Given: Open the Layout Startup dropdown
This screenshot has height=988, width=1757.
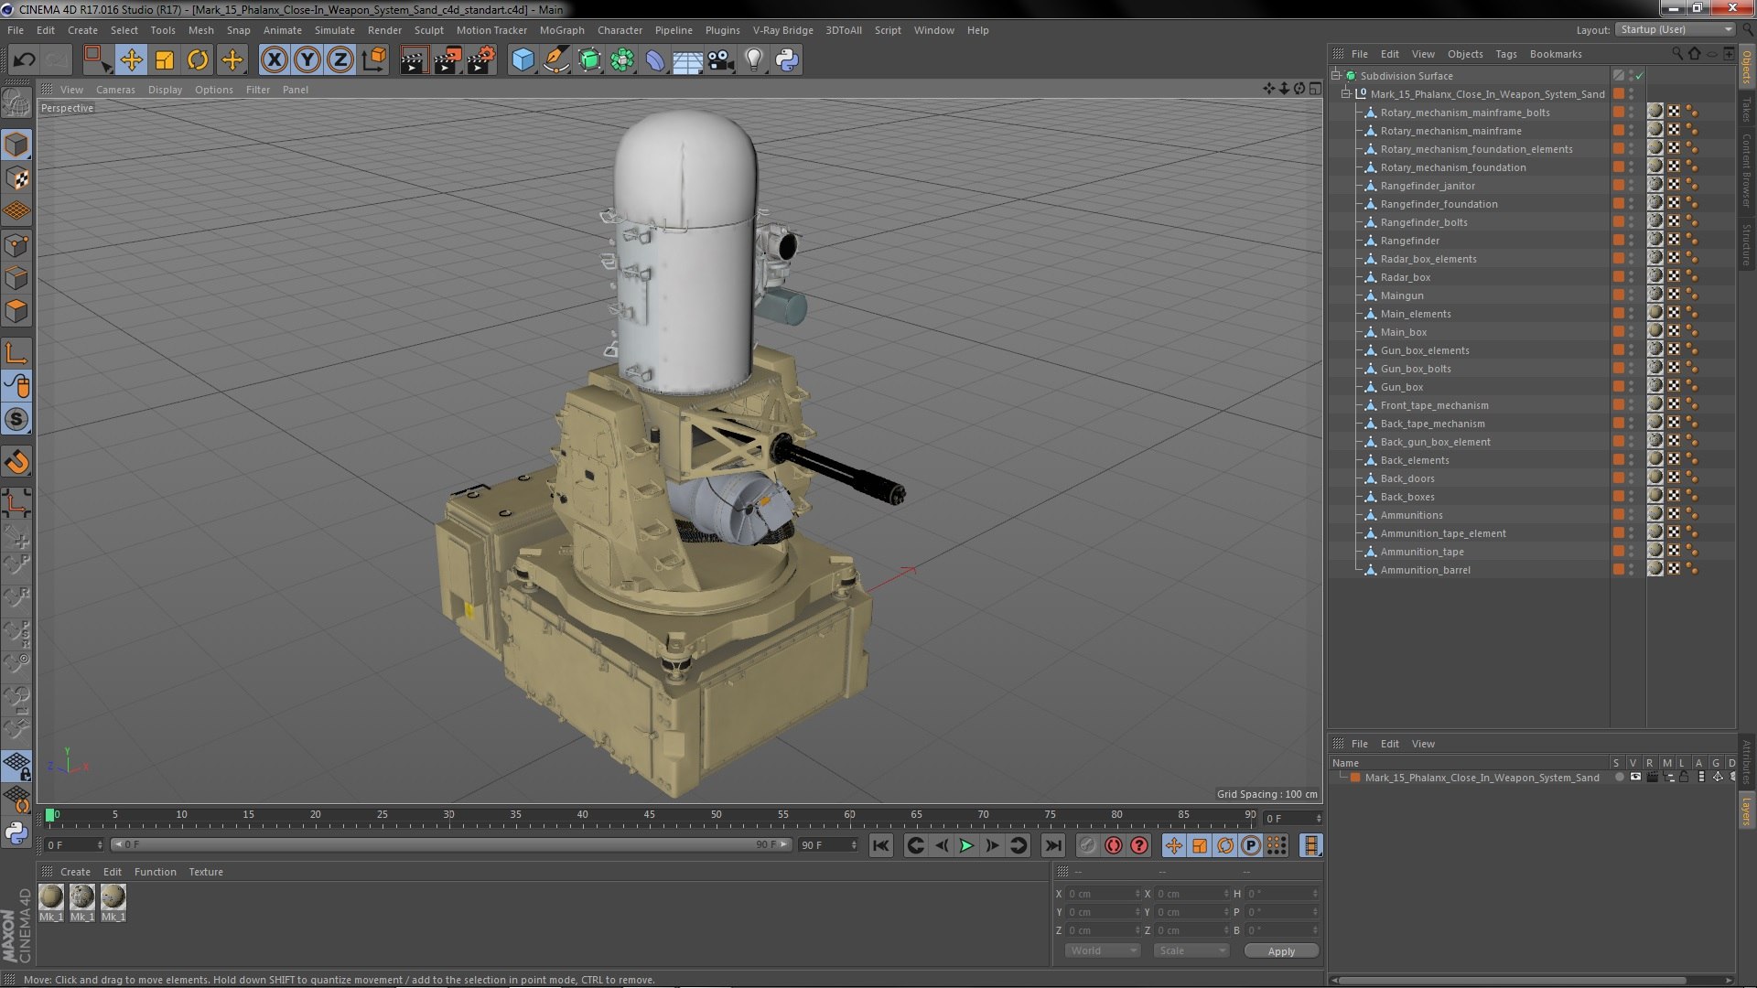Looking at the screenshot, I should tap(1675, 29).
